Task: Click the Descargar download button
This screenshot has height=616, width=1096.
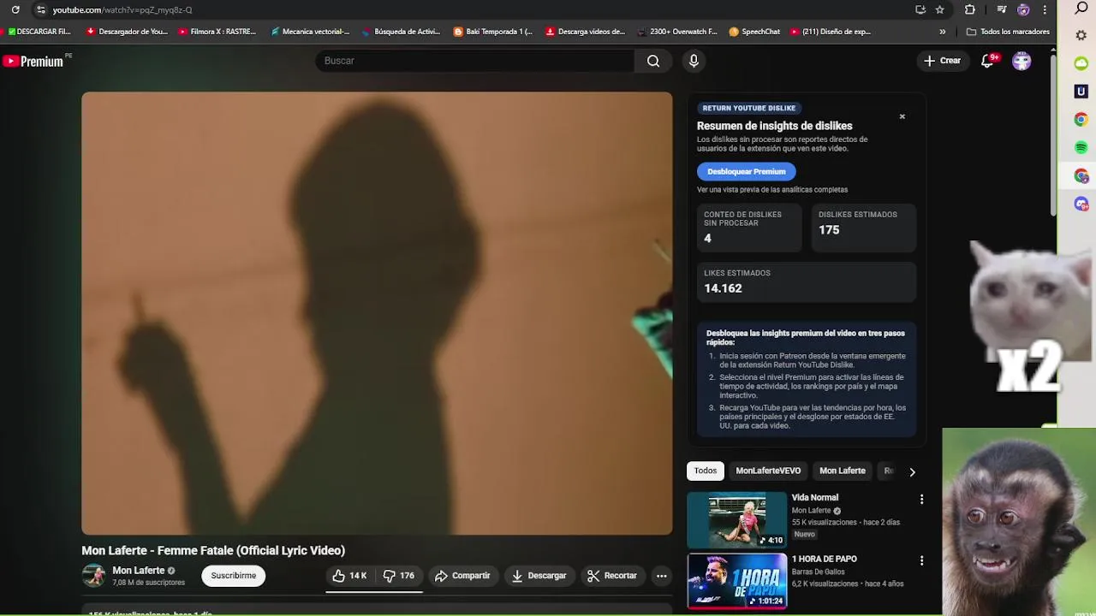Action: click(539, 576)
